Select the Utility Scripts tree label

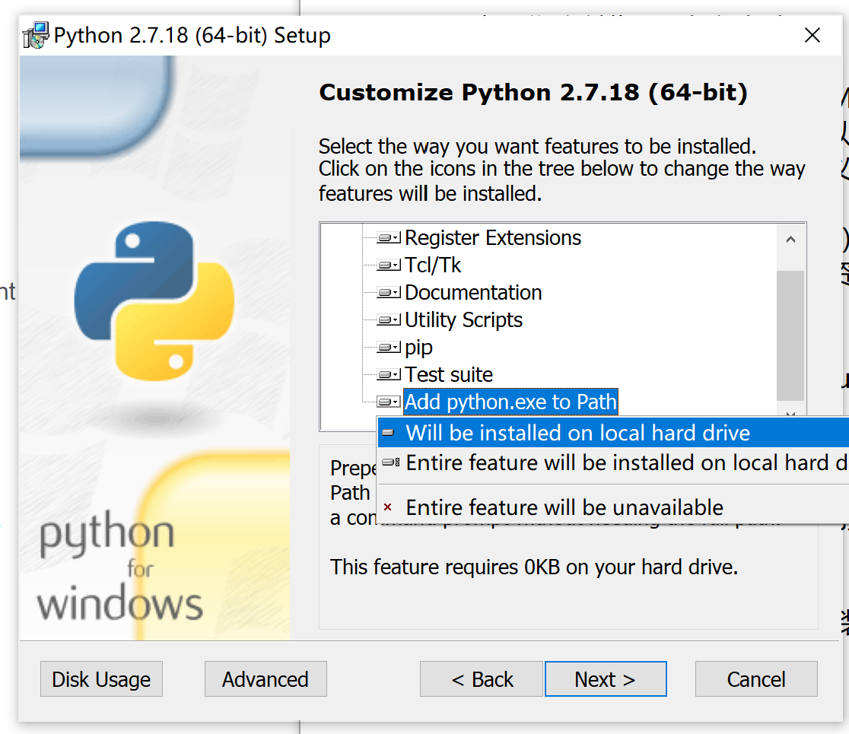(x=463, y=320)
